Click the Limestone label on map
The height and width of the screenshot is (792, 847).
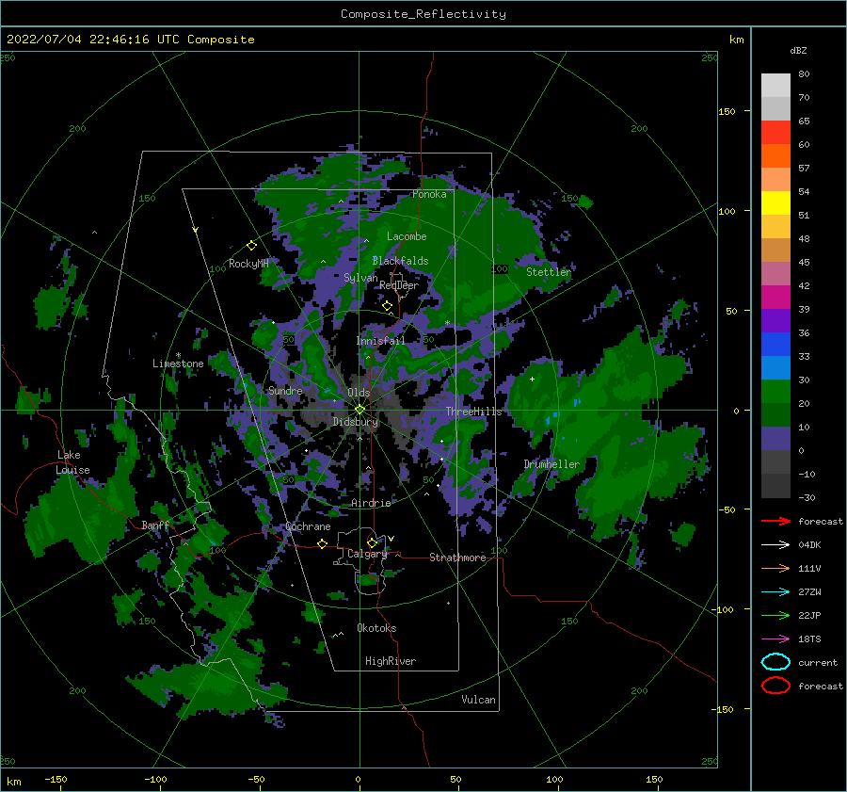(x=178, y=364)
